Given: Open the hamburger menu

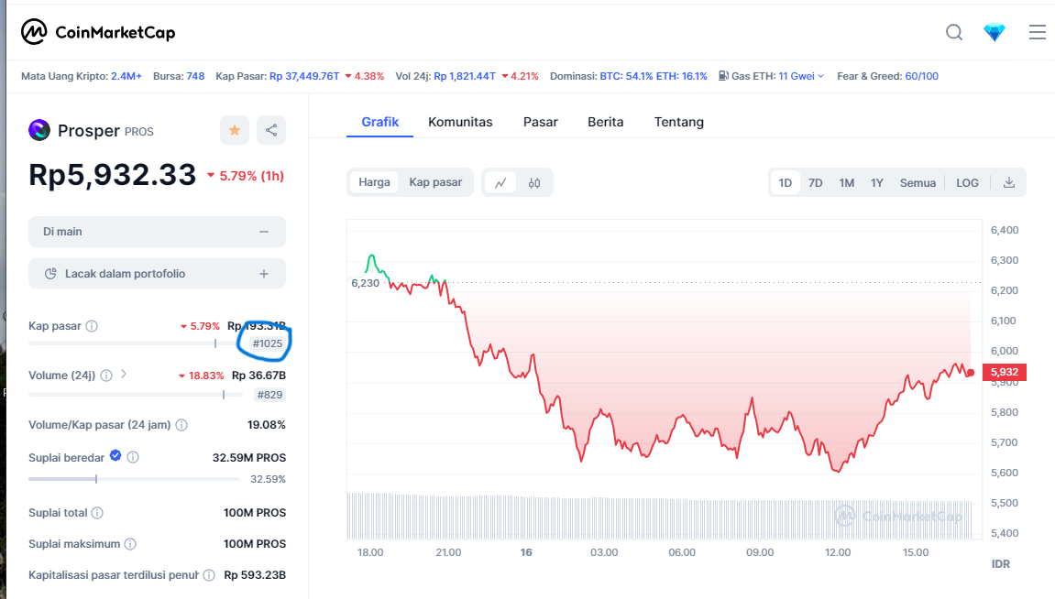Looking at the screenshot, I should tap(1037, 32).
